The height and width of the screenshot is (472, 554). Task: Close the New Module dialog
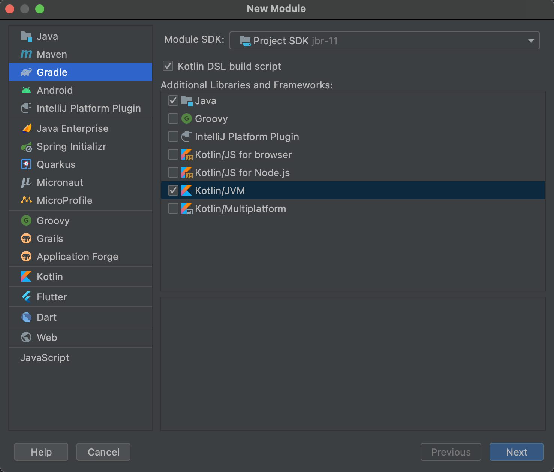(x=10, y=9)
